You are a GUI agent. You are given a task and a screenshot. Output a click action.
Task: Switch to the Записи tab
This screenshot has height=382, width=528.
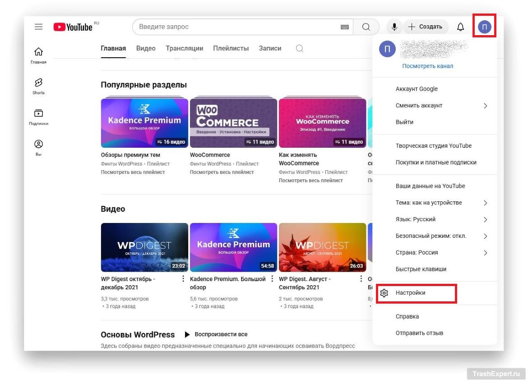click(270, 48)
